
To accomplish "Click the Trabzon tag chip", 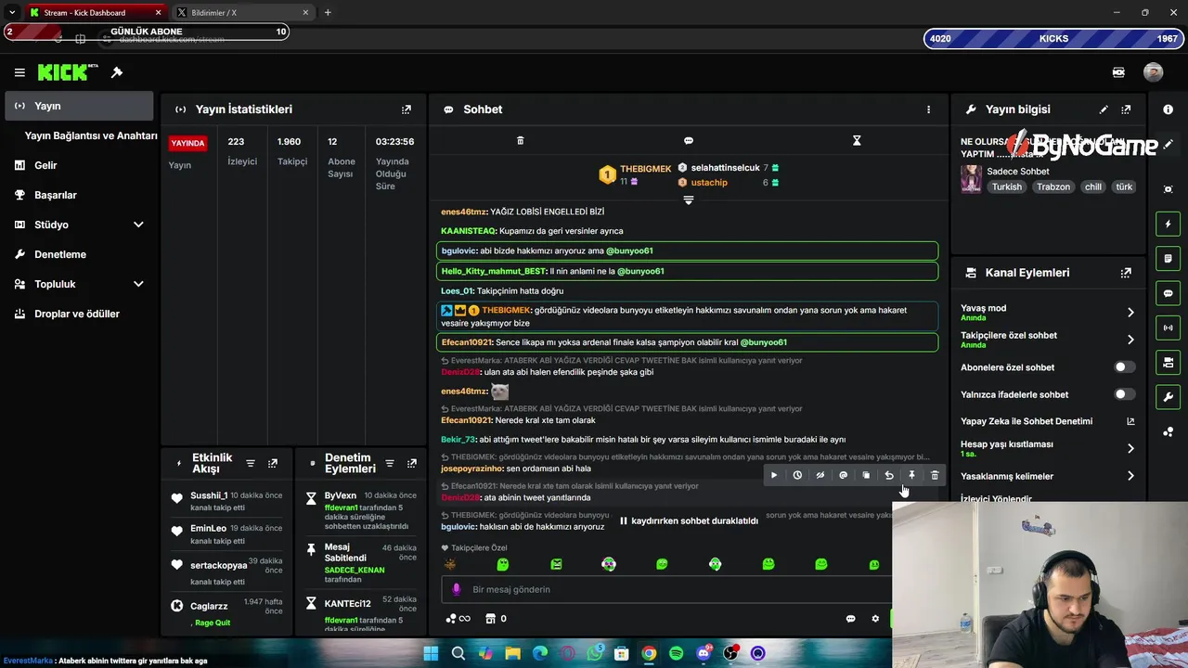I will (x=1053, y=186).
